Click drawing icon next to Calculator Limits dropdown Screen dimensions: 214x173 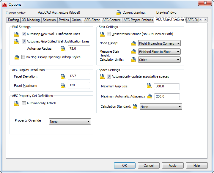point(133,59)
